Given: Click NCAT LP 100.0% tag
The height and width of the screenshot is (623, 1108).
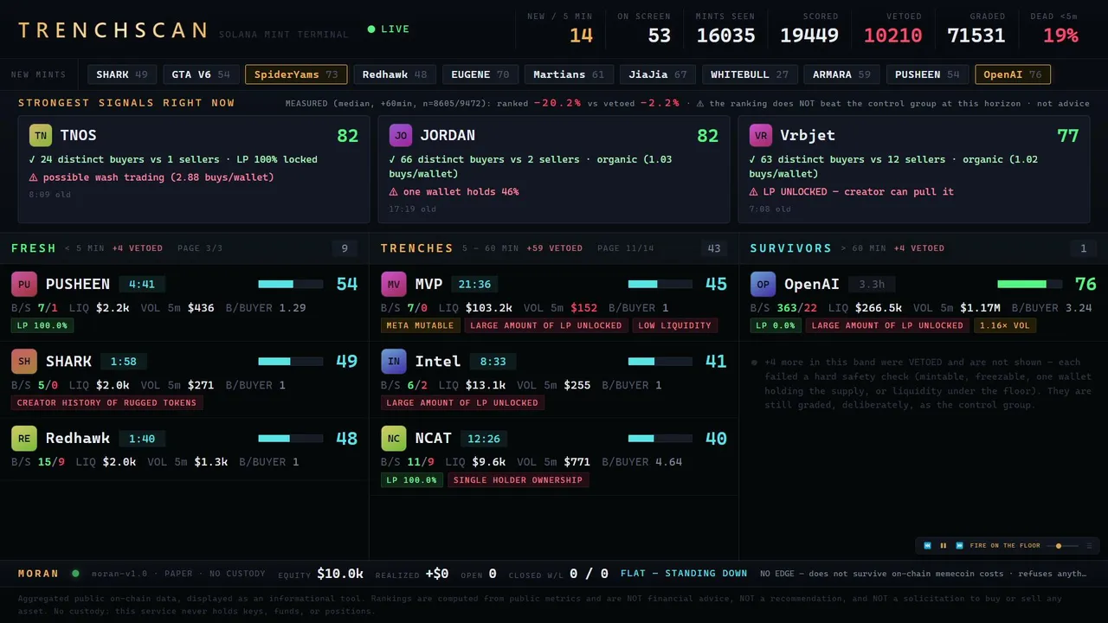Looking at the screenshot, I should 412,480.
